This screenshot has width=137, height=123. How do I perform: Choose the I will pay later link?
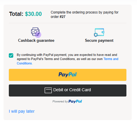(22, 111)
